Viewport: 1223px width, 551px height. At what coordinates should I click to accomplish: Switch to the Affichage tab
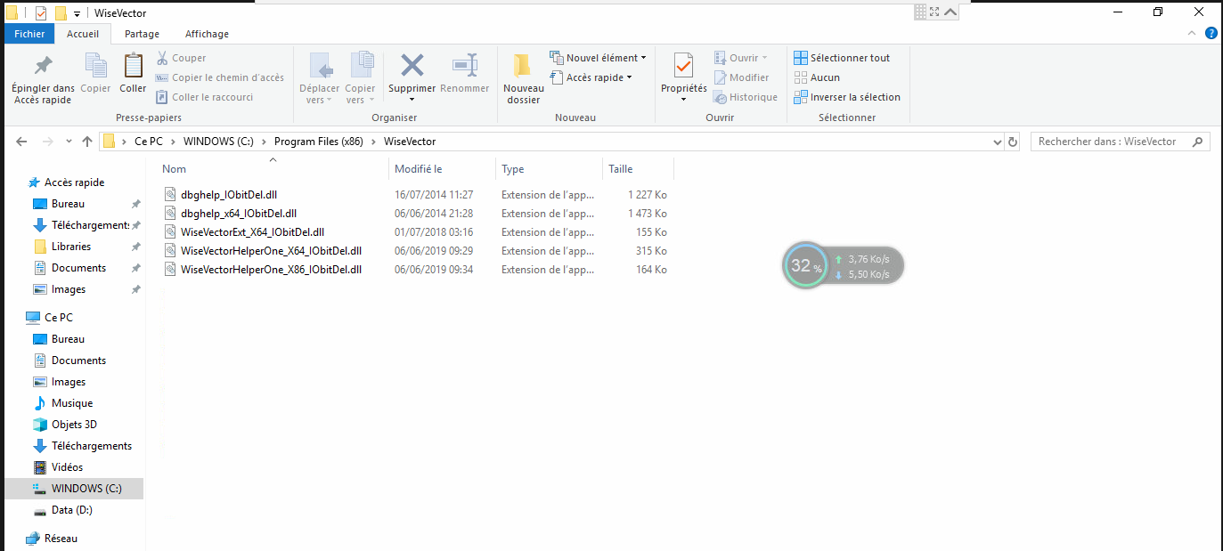[207, 34]
